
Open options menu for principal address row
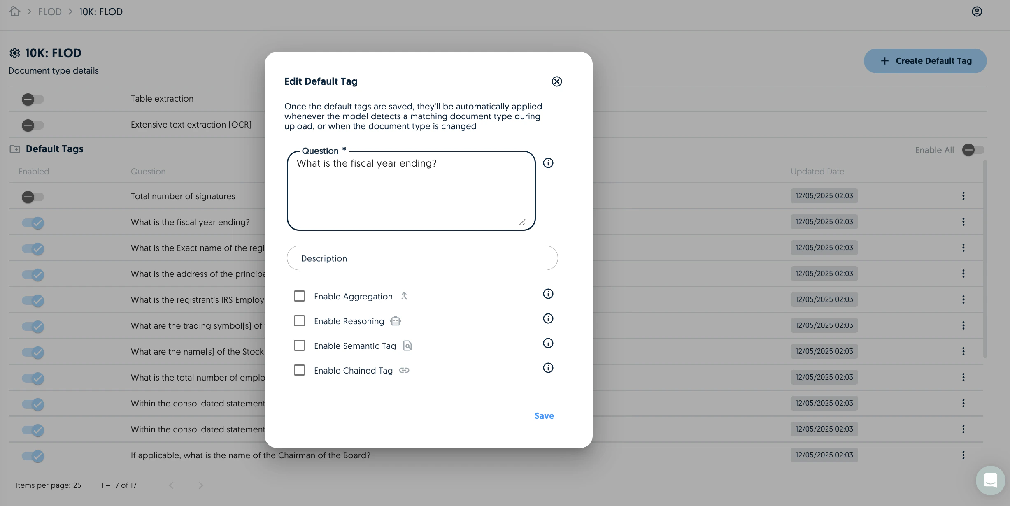pyautogui.click(x=963, y=274)
